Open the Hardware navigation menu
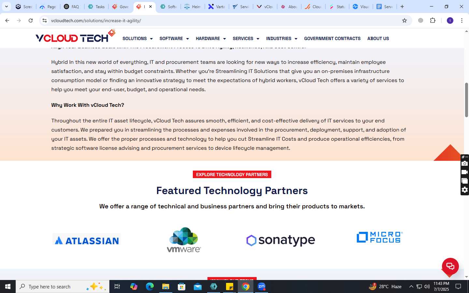469x293 pixels. click(211, 38)
